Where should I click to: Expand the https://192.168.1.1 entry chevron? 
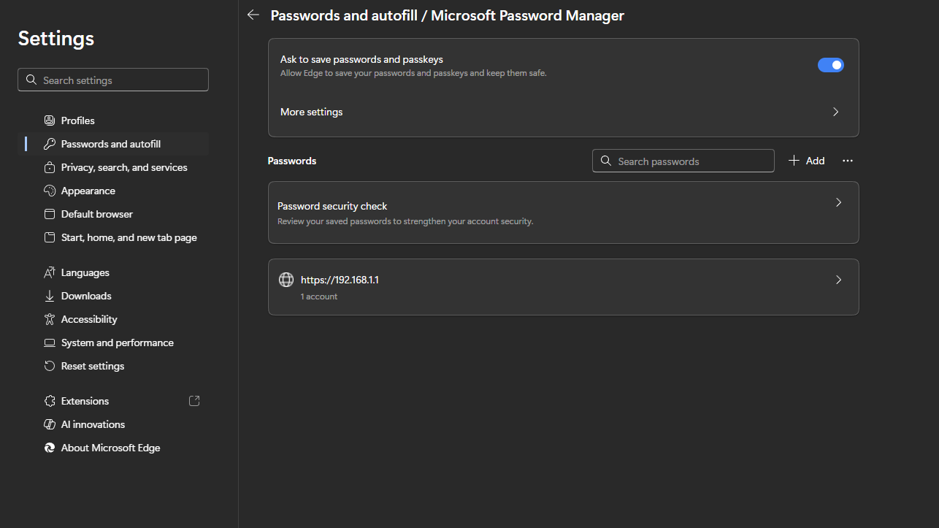pos(838,280)
